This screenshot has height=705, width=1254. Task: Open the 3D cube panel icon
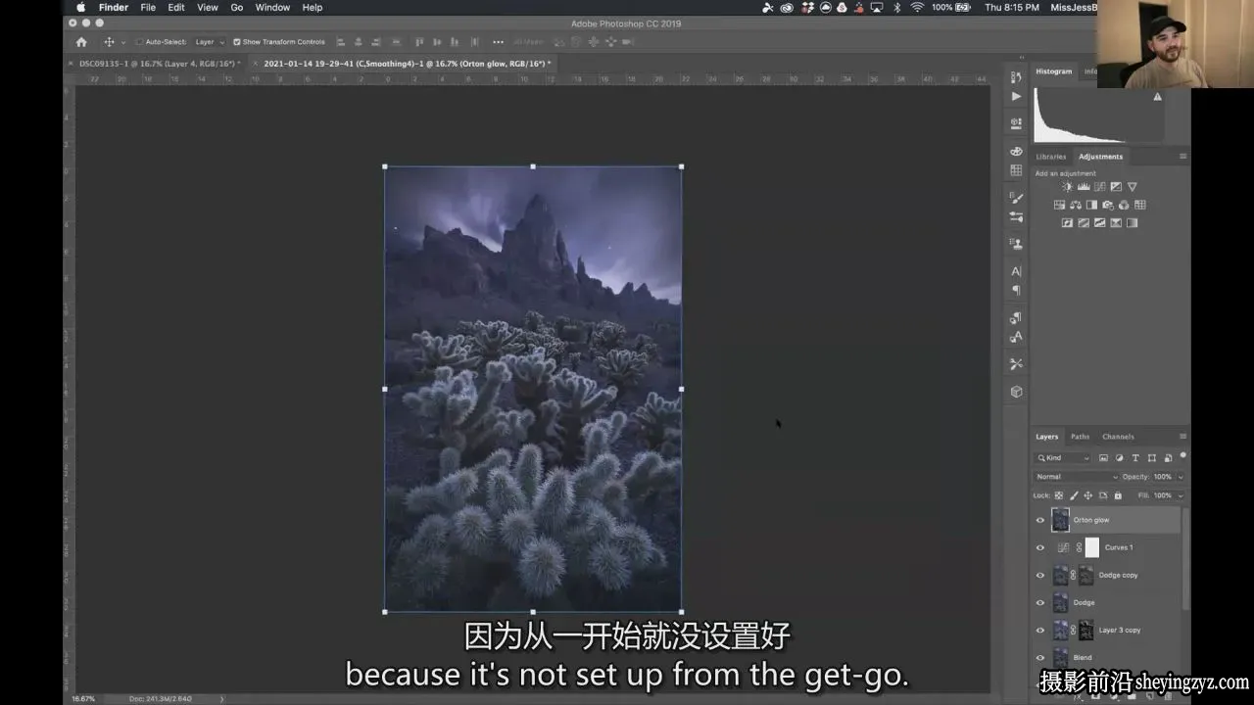[1016, 392]
